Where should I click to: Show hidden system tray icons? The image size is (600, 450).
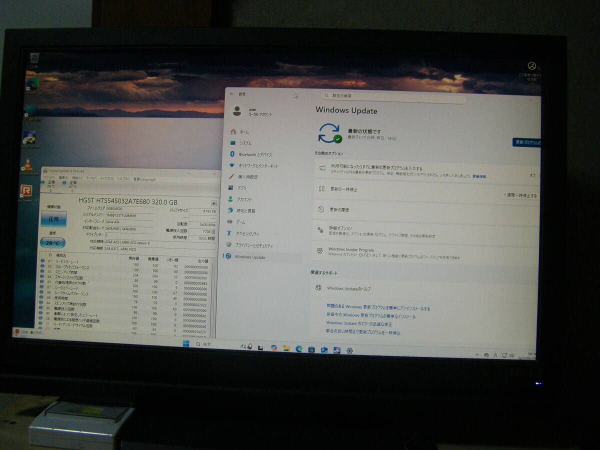point(477,354)
